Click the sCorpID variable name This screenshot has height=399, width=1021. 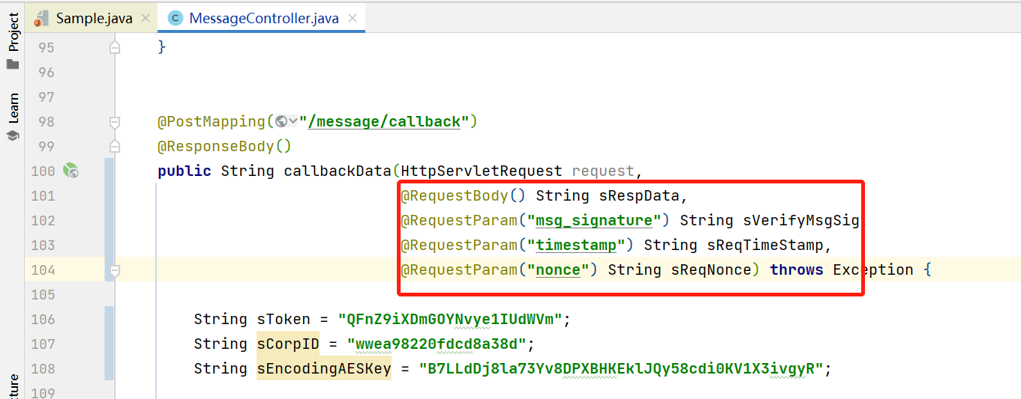[x=288, y=344]
